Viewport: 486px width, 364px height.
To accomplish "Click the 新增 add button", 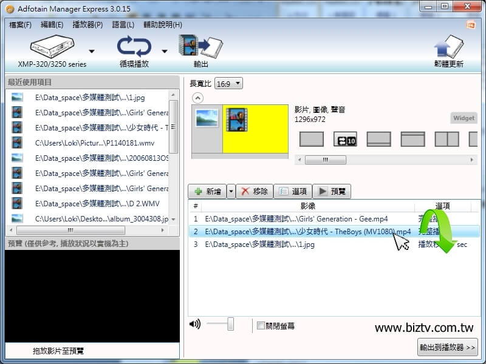I will pyautogui.click(x=207, y=191).
